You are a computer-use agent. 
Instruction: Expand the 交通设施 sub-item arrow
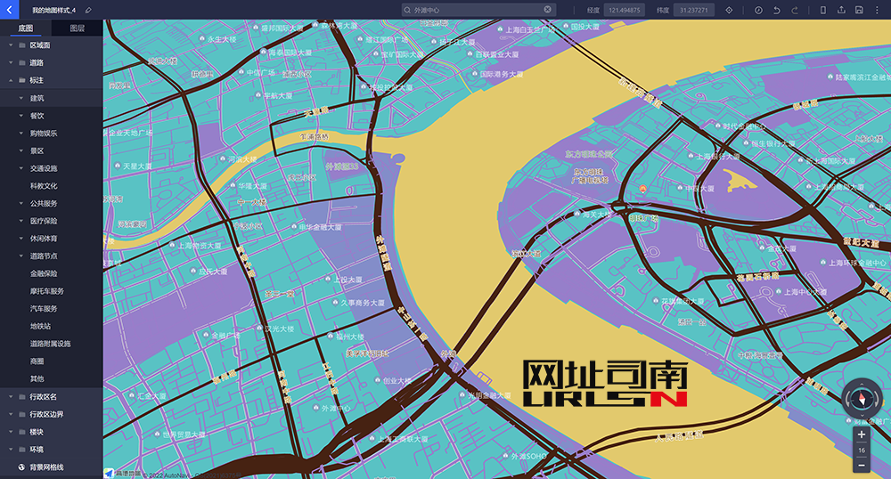click(x=21, y=168)
